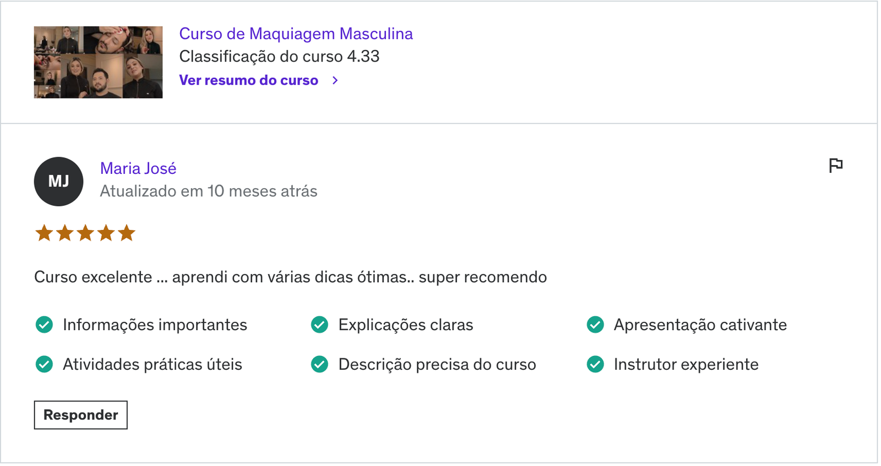The image size is (881, 466).
Task: Click the Classificação do curso 4.33 text
Action: point(280,56)
